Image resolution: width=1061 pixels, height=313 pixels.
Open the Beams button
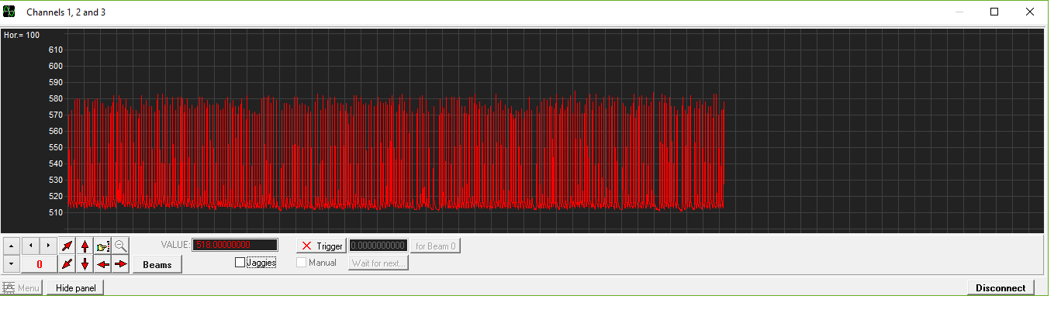tap(157, 264)
